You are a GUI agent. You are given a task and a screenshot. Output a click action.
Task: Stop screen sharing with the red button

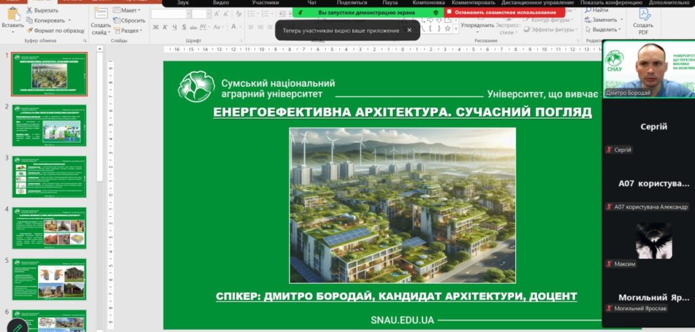pos(504,12)
